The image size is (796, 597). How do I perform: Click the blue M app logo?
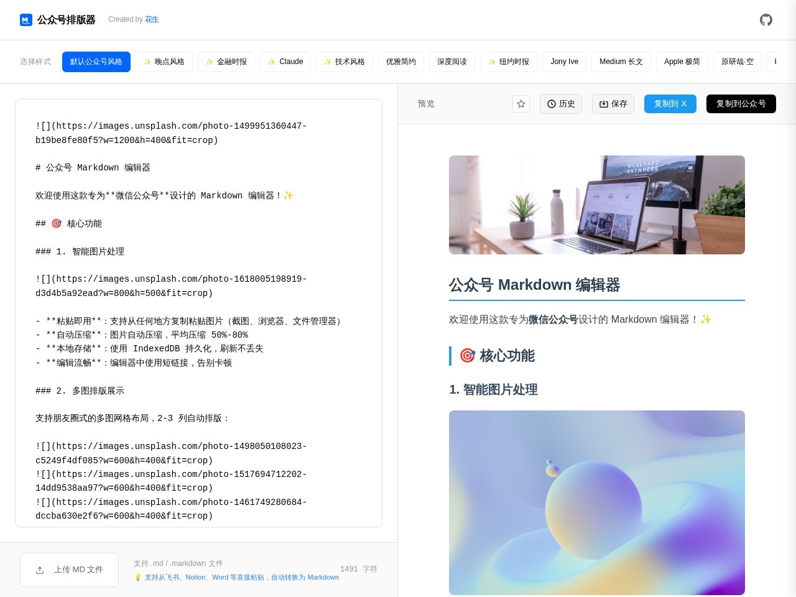click(x=25, y=20)
